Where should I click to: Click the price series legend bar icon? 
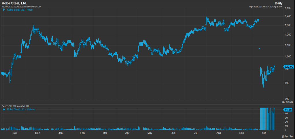(4, 10)
